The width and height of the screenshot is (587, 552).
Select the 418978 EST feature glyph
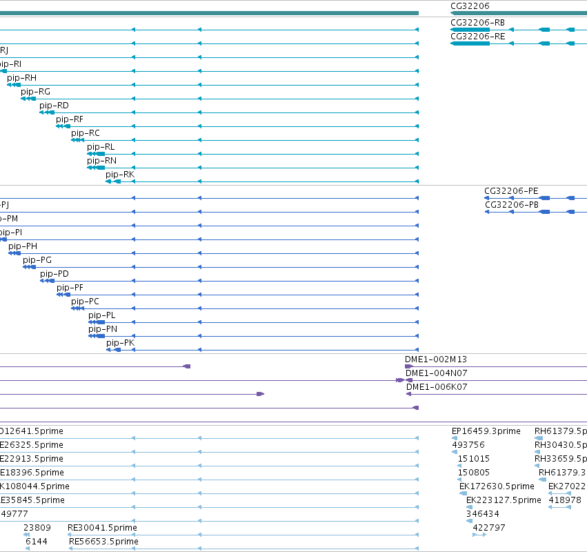(x=559, y=507)
